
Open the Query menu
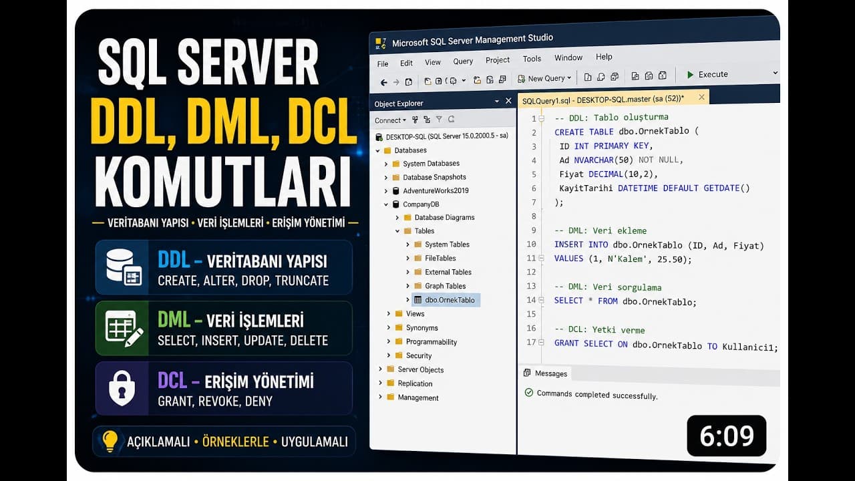point(463,61)
